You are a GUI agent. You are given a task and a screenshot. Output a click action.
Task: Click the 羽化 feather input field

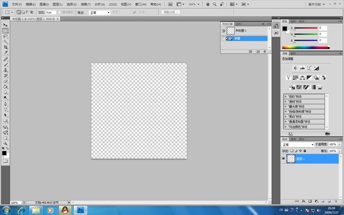click(50, 13)
